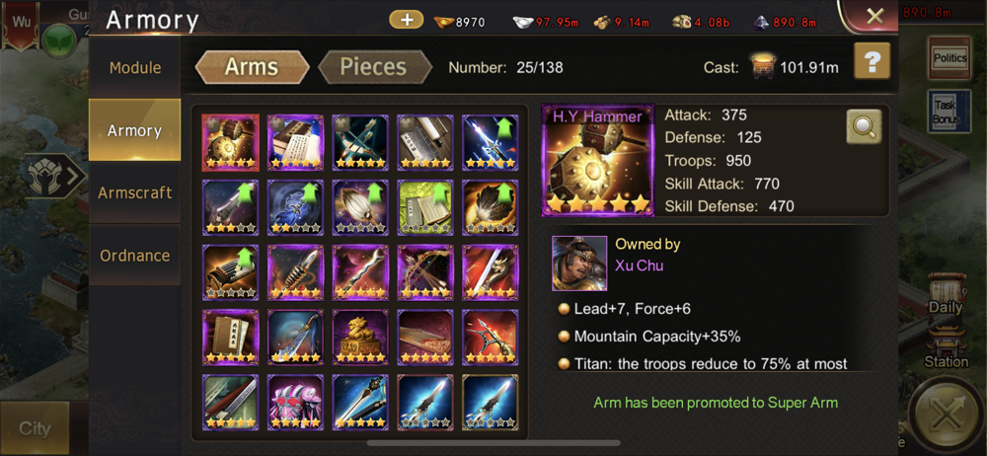The height and width of the screenshot is (456, 987).
Task: Click the bottom horizontal scroll bar
Action: (x=493, y=443)
